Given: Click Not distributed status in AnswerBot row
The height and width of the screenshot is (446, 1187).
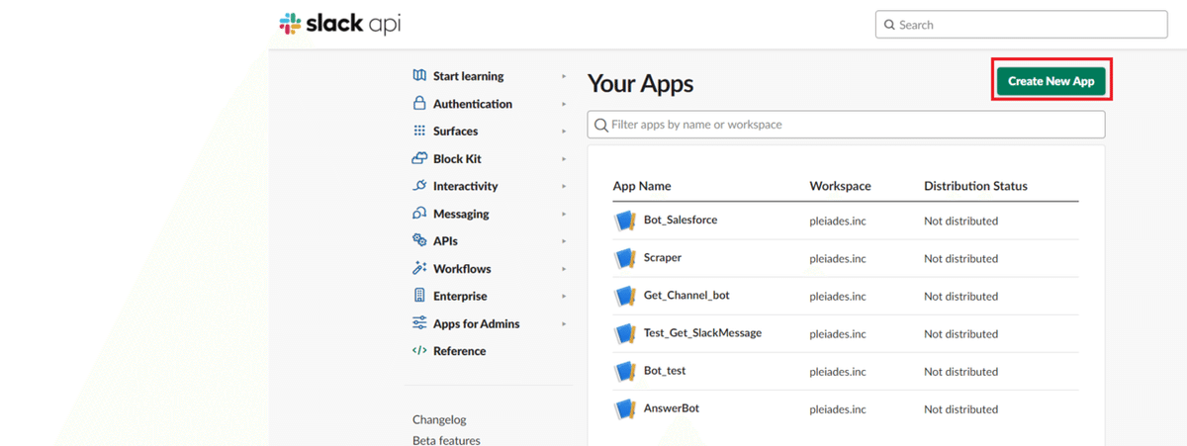Looking at the screenshot, I should [x=960, y=408].
